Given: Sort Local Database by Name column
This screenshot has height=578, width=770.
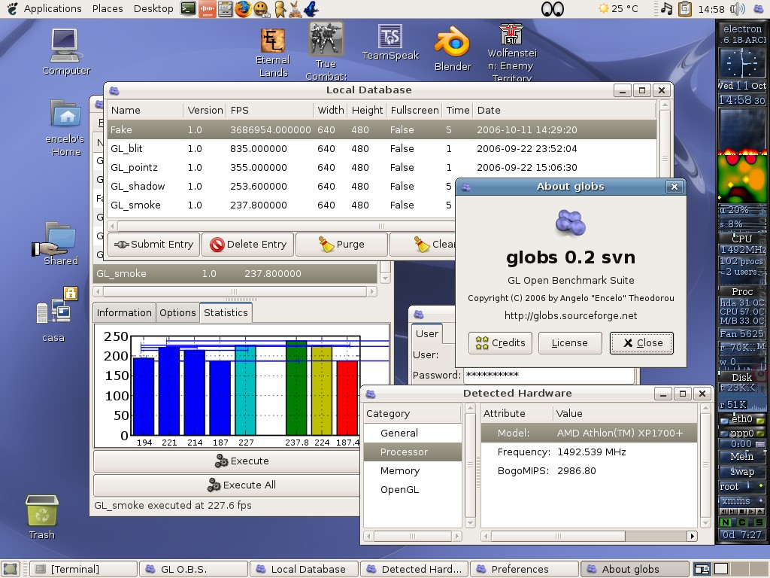Looking at the screenshot, I should (x=145, y=110).
